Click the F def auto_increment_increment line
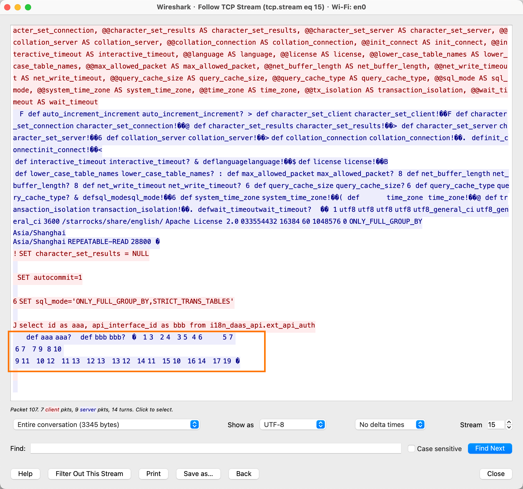 tap(260, 114)
